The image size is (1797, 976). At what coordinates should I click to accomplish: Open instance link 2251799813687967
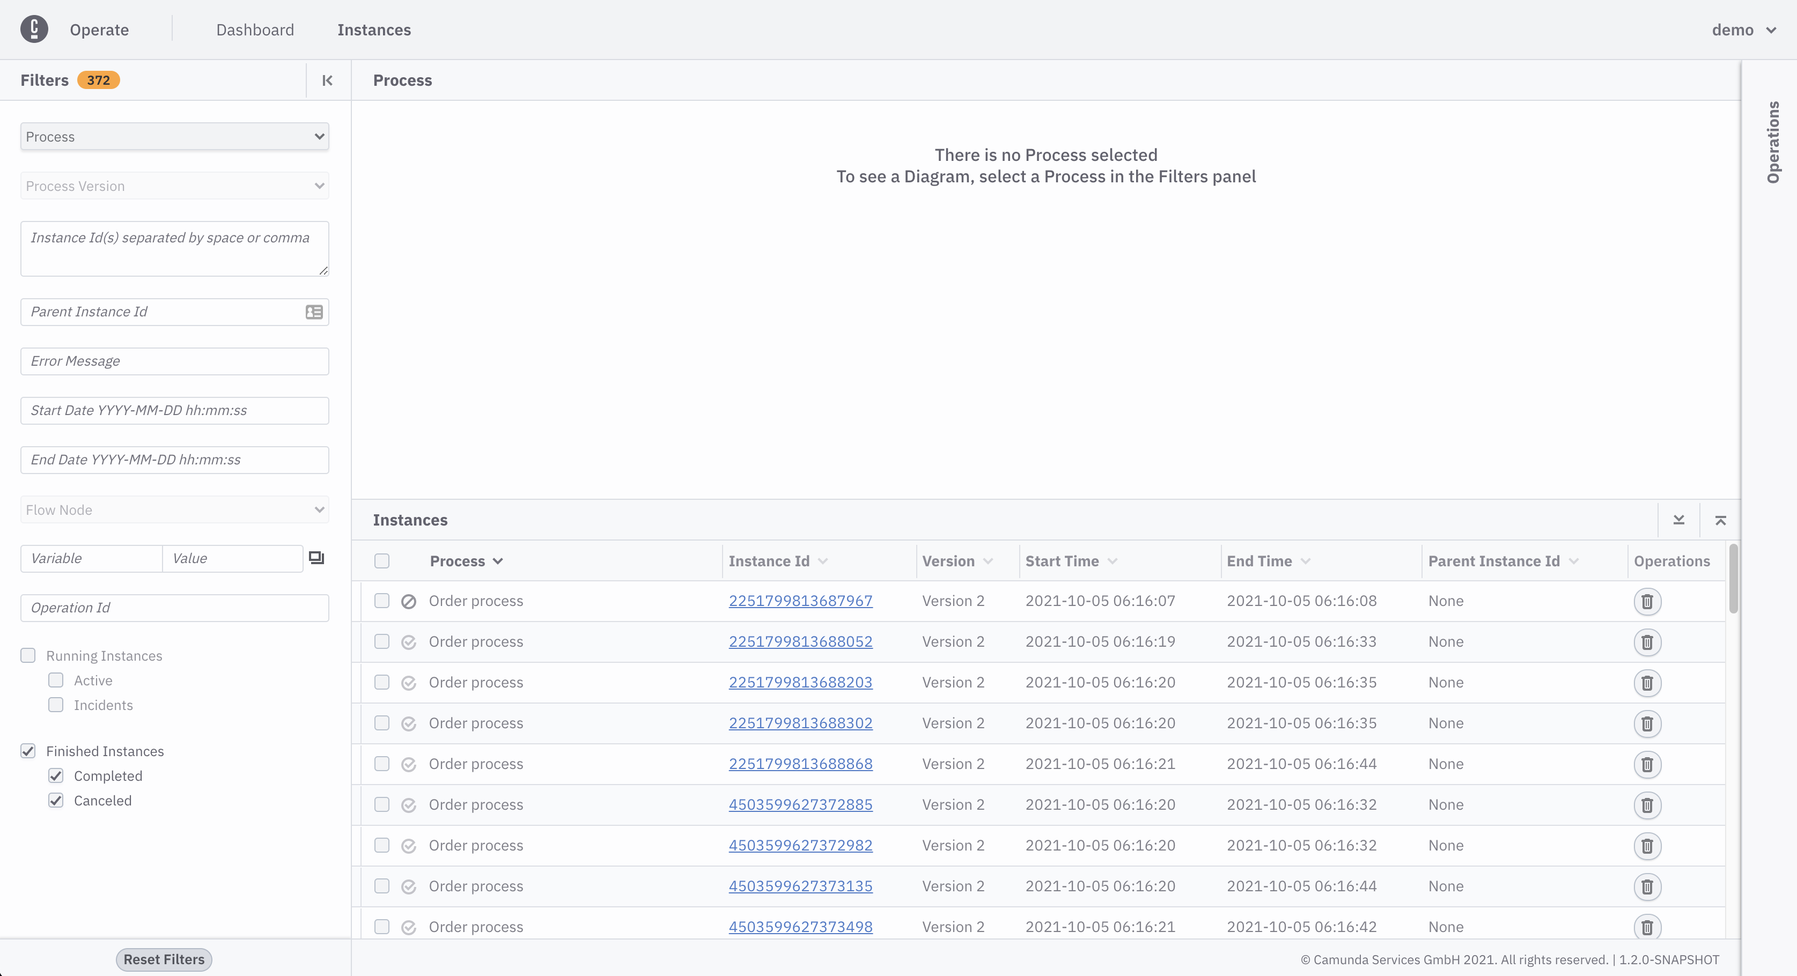799,600
